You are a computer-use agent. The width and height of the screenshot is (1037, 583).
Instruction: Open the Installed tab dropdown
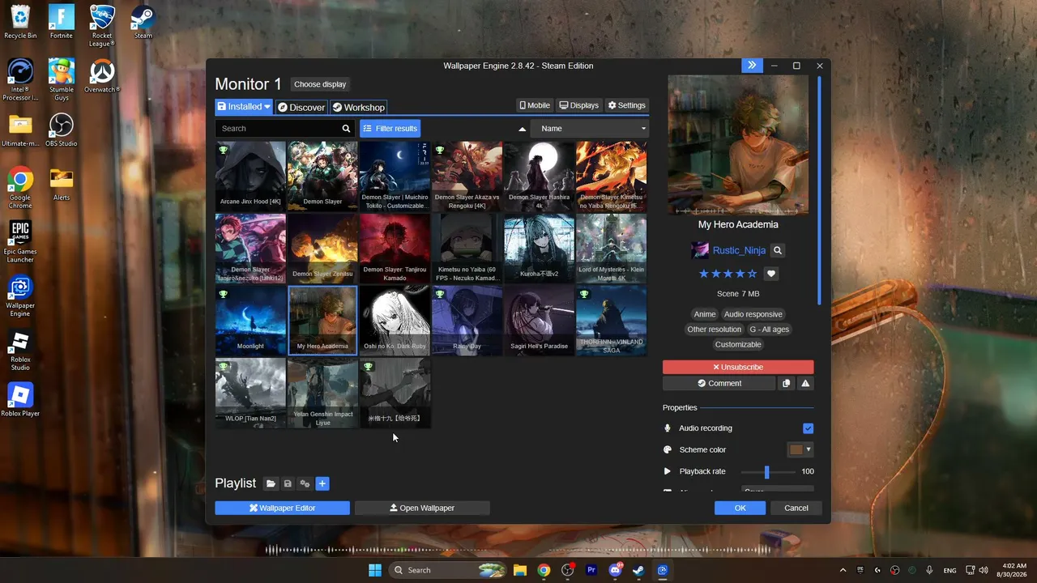[x=244, y=107]
